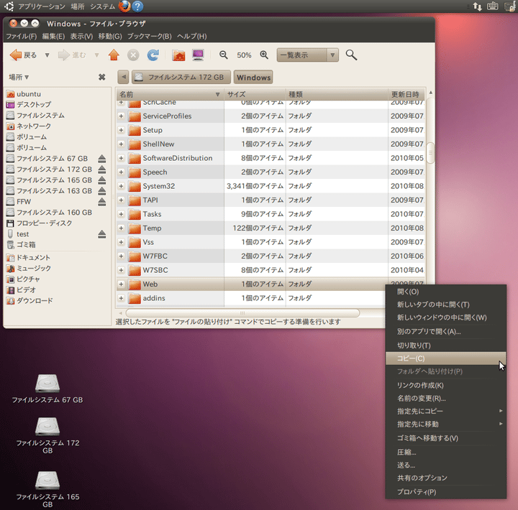Click the search magnifier icon

click(351, 55)
